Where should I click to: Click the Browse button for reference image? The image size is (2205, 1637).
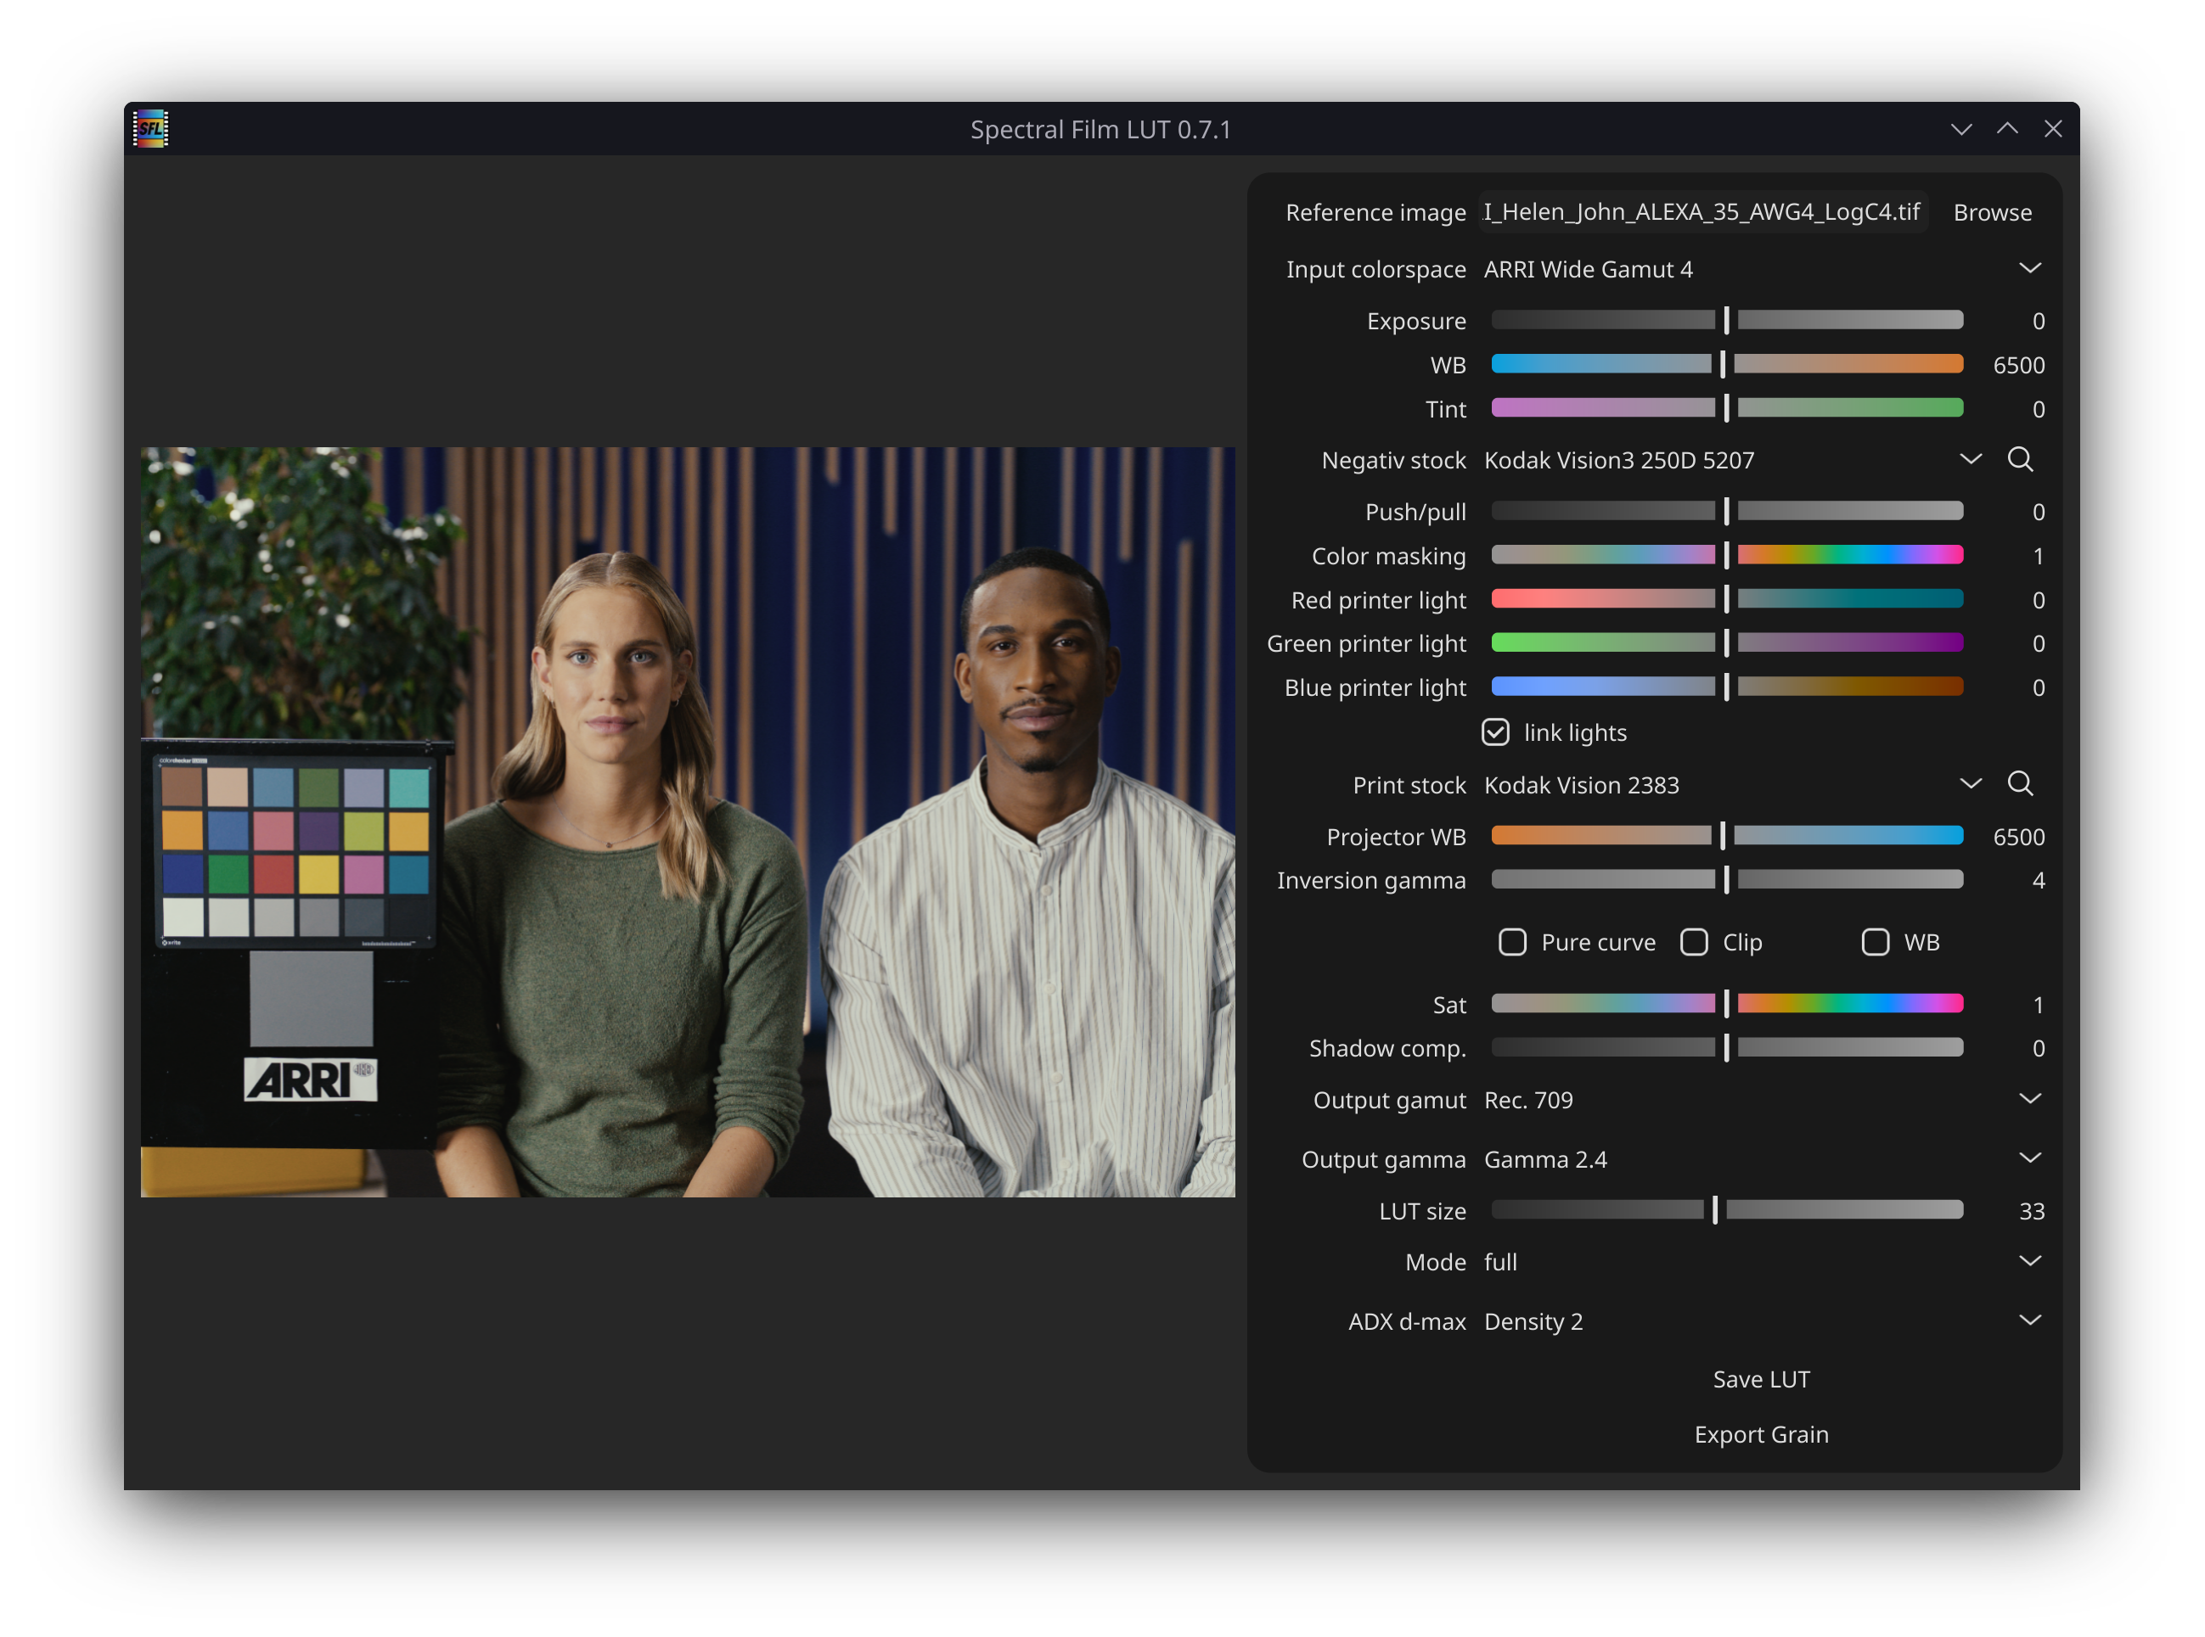pos(1992,212)
